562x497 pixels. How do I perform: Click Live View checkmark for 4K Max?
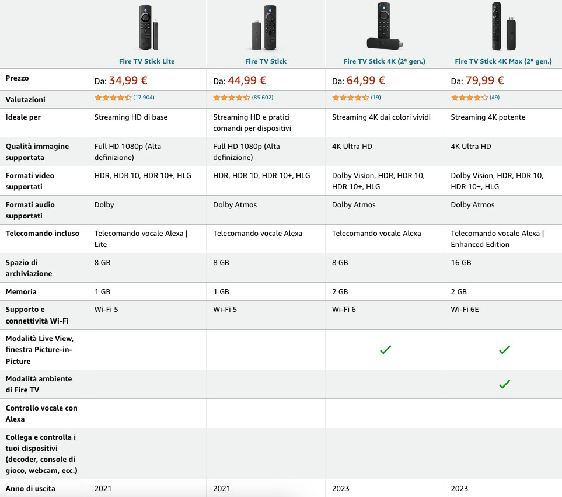[504, 350]
